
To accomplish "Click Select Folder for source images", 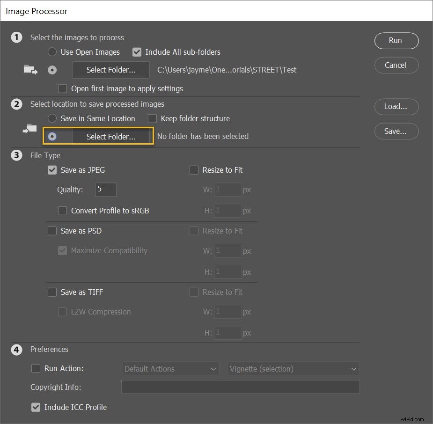I will pyautogui.click(x=110, y=70).
